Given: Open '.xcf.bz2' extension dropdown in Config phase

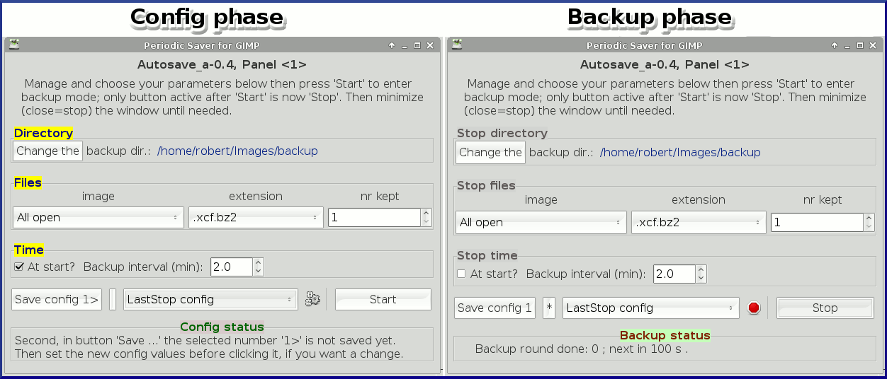Looking at the screenshot, I should point(256,217).
